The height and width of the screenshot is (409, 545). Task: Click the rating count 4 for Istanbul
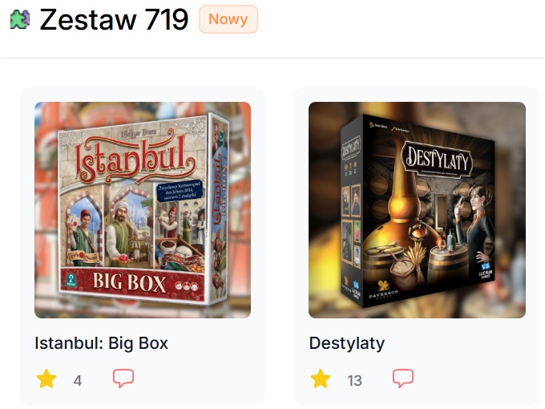tap(78, 380)
